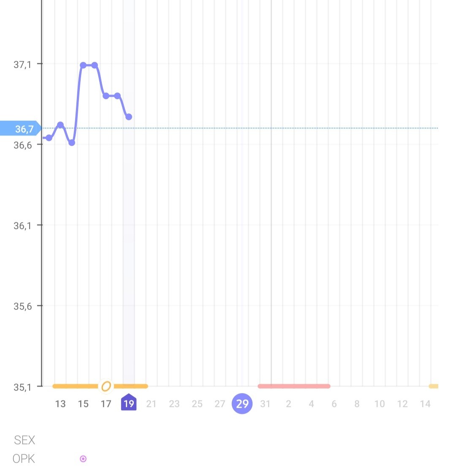This screenshot has width=456, height=472.
Task: Tap the day 13 temperature data point
Action: [x=60, y=125]
